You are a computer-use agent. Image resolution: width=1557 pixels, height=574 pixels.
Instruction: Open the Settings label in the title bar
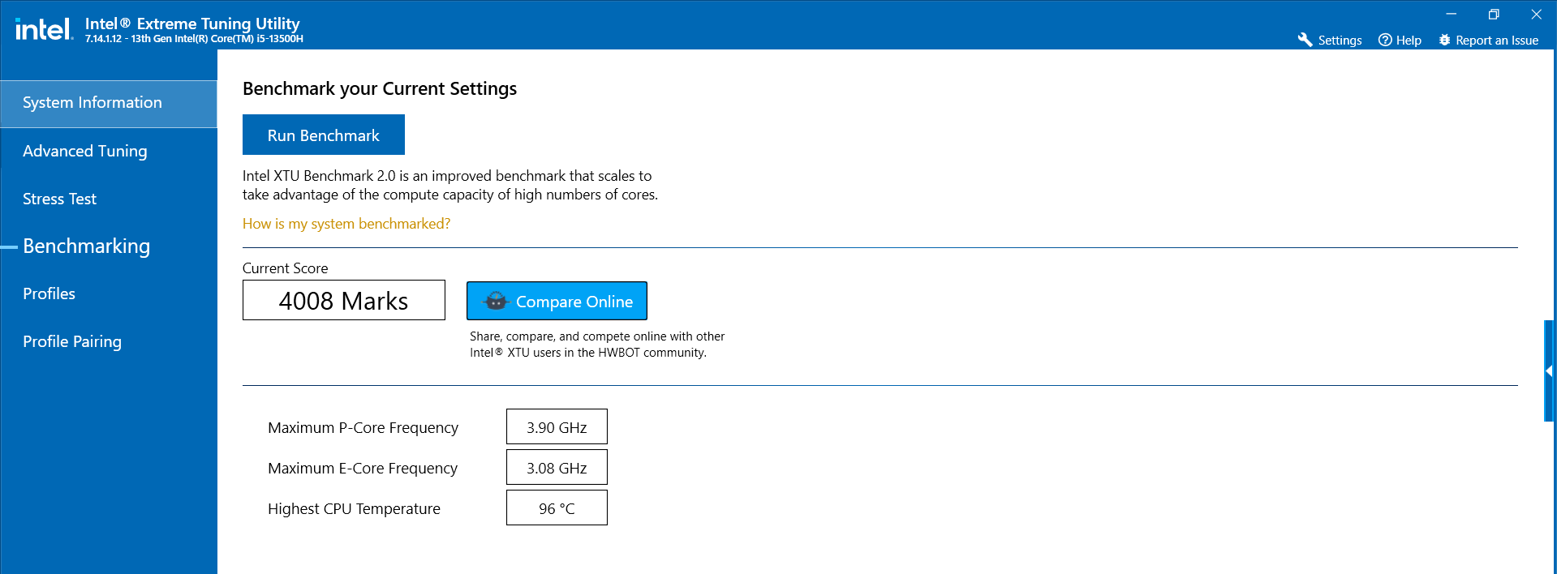pyautogui.click(x=1340, y=40)
